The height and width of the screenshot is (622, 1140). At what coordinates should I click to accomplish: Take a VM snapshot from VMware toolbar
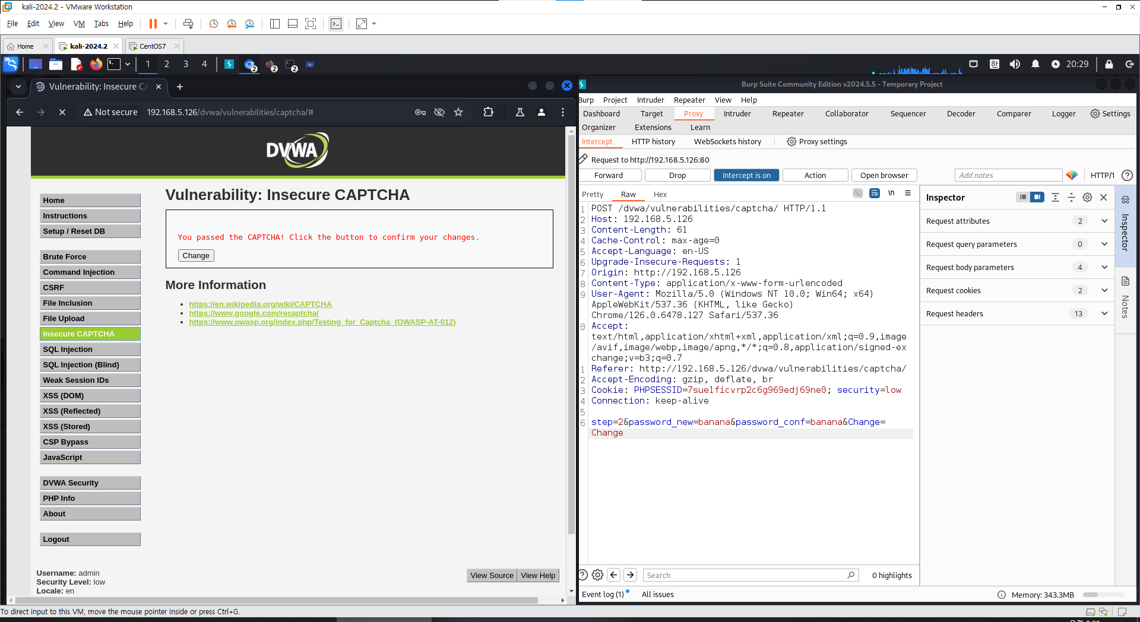[x=213, y=24]
